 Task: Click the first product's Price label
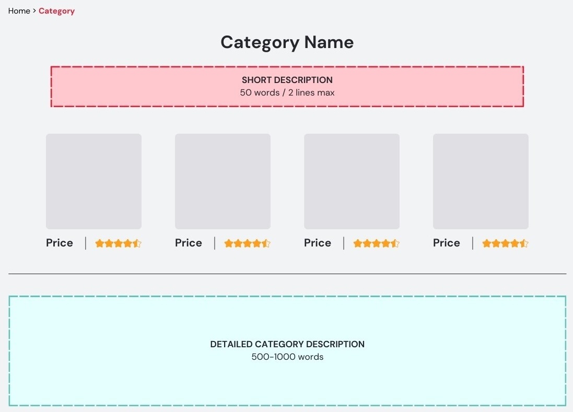tap(60, 243)
